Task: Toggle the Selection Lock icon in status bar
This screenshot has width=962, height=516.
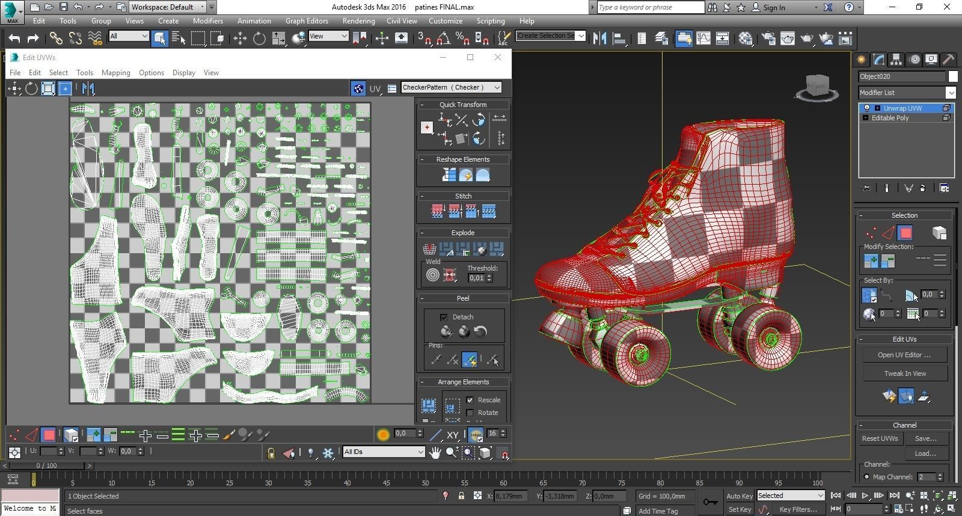Action: pyautogui.click(x=461, y=496)
